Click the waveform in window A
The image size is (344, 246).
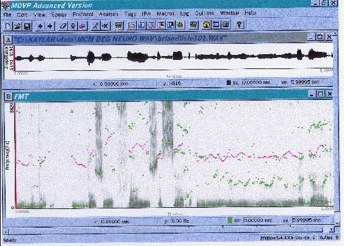[x=174, y=57]
